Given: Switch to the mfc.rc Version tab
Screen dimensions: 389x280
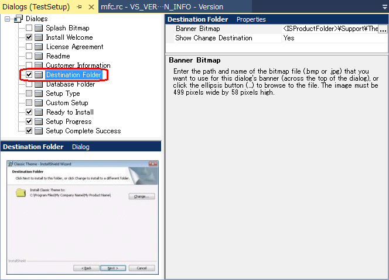Looking at the screenshot, I should pyautogui.click(x=162, y=6).
